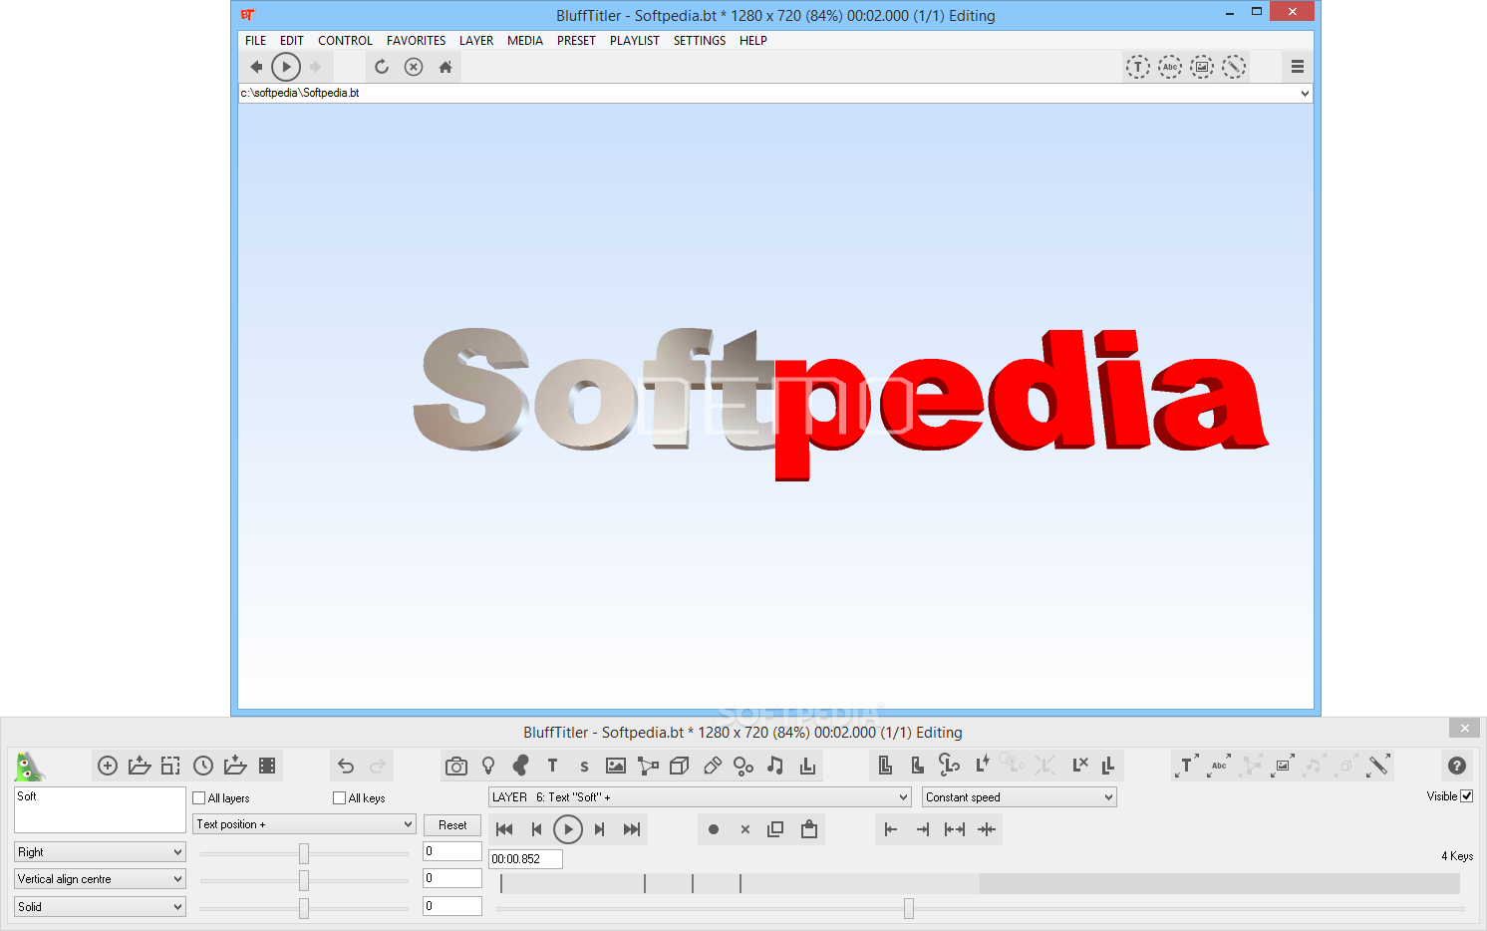
Task: Click the create key record dot button
Action: [714, 829]
